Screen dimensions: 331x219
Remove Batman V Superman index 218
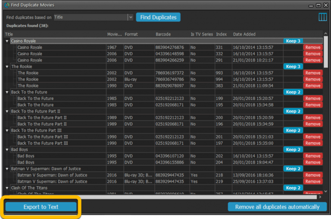pyautogui.click(x=313, y=175)
